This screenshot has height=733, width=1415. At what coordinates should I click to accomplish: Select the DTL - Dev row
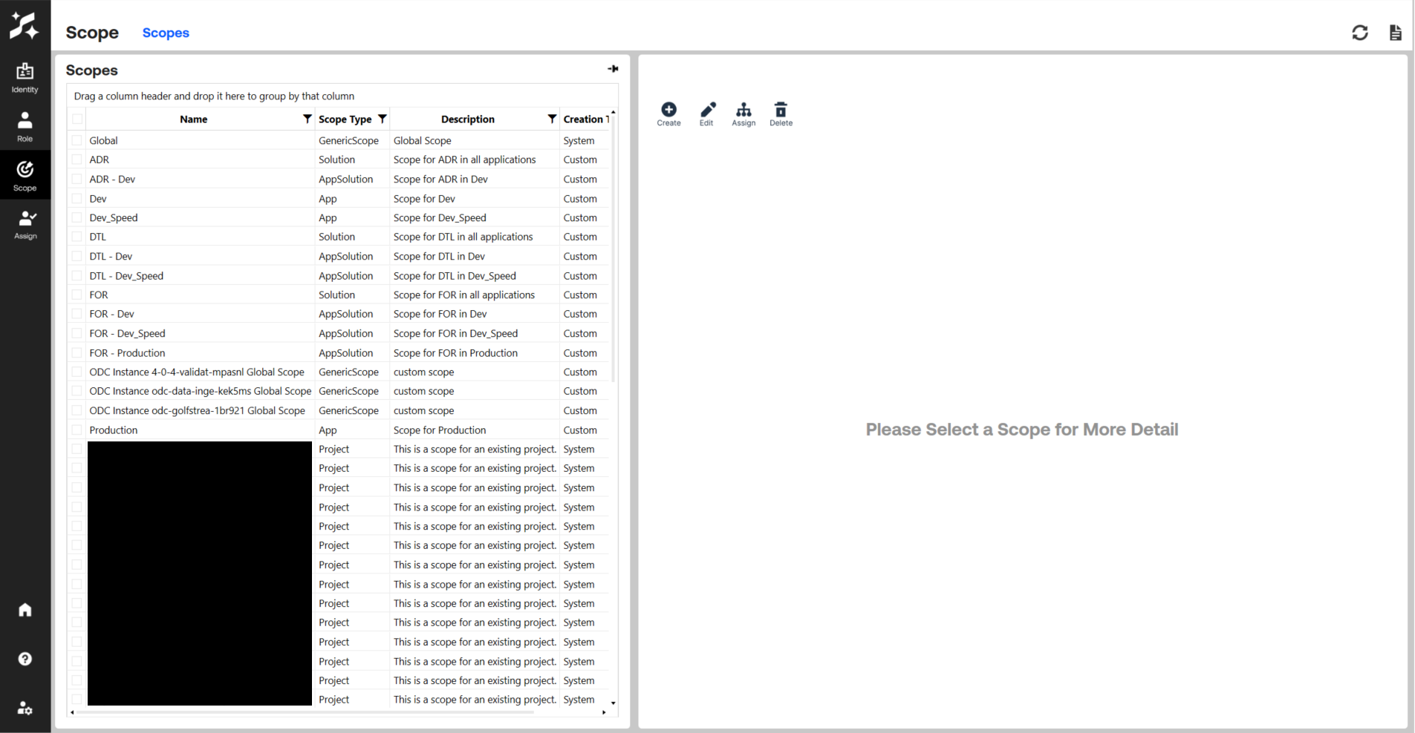pyautogui.click(x=111, y=256)
